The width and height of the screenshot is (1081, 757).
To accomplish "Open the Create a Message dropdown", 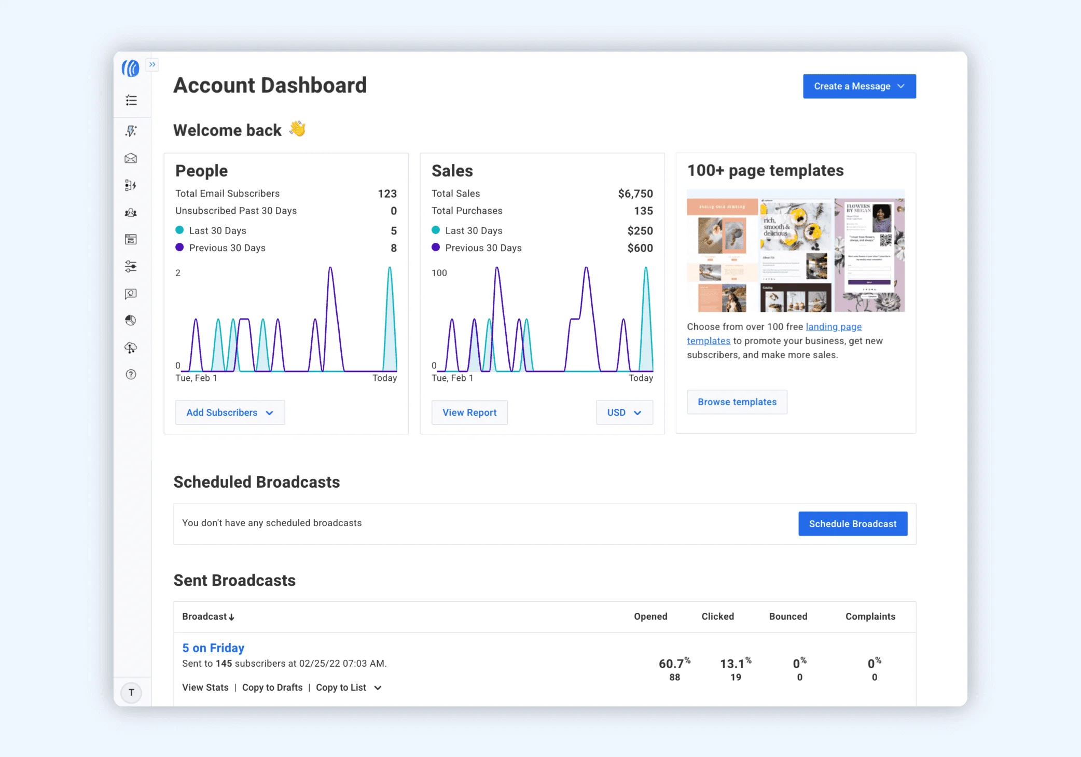I will pos(860,86).
